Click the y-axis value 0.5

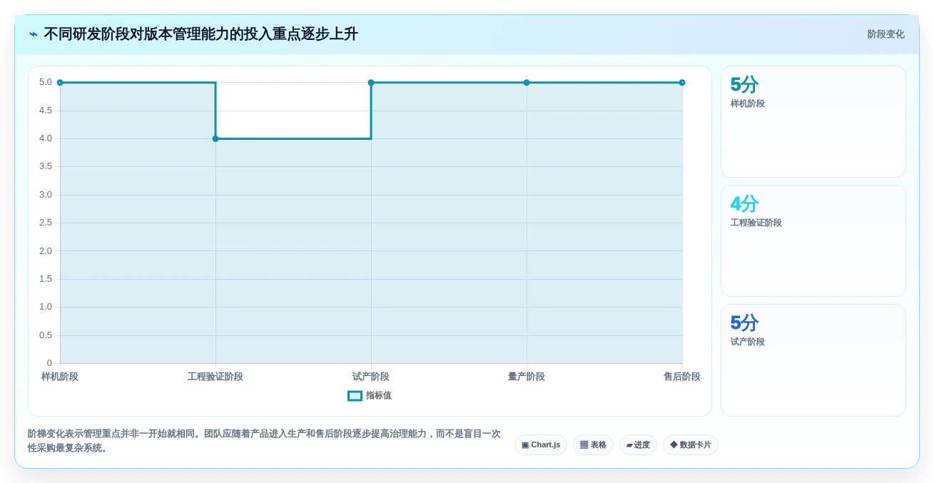[x=46, y=335]
